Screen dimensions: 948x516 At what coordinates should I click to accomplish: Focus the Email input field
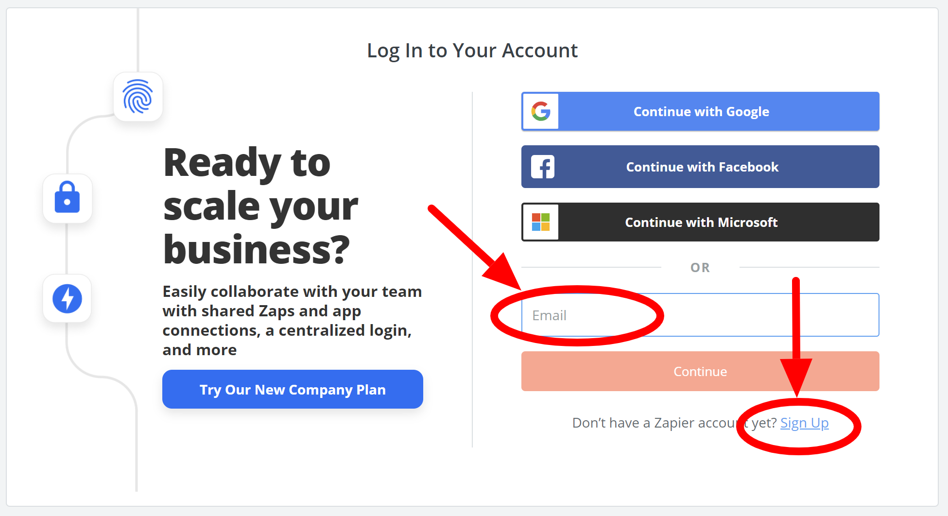tap(700, 315)
